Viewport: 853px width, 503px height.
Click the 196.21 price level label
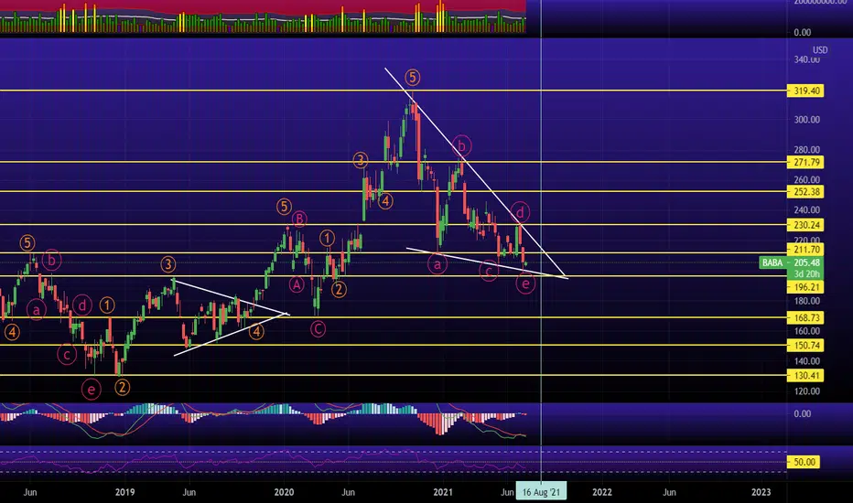(x=805, y=287)
